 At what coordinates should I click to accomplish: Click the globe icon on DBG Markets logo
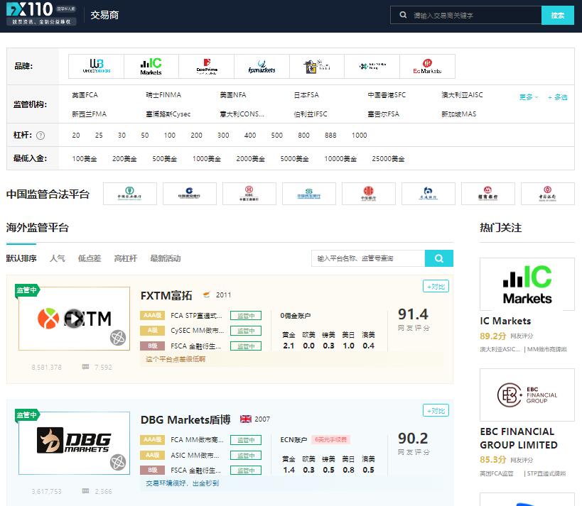pos(117,463)
